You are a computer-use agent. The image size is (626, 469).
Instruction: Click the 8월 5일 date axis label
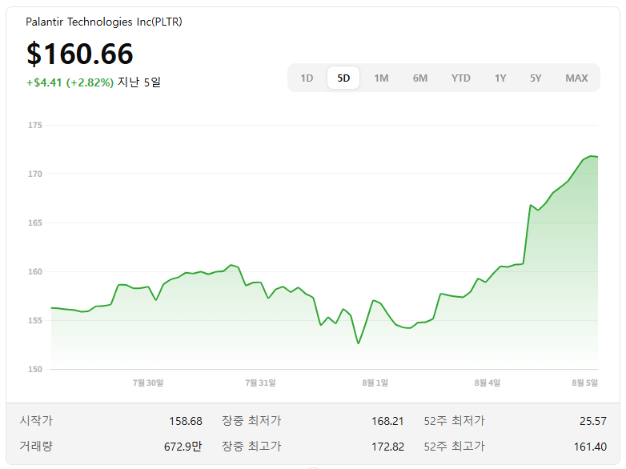point(584,383)
